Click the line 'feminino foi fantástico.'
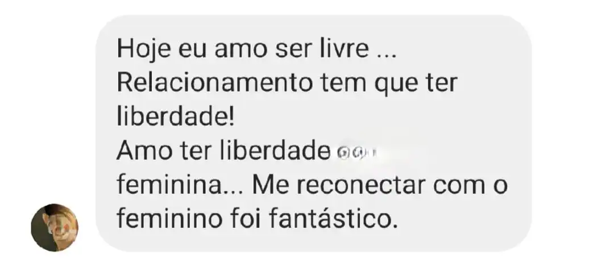This screenshot has width=614, height=263. click(x=258, y=219)
